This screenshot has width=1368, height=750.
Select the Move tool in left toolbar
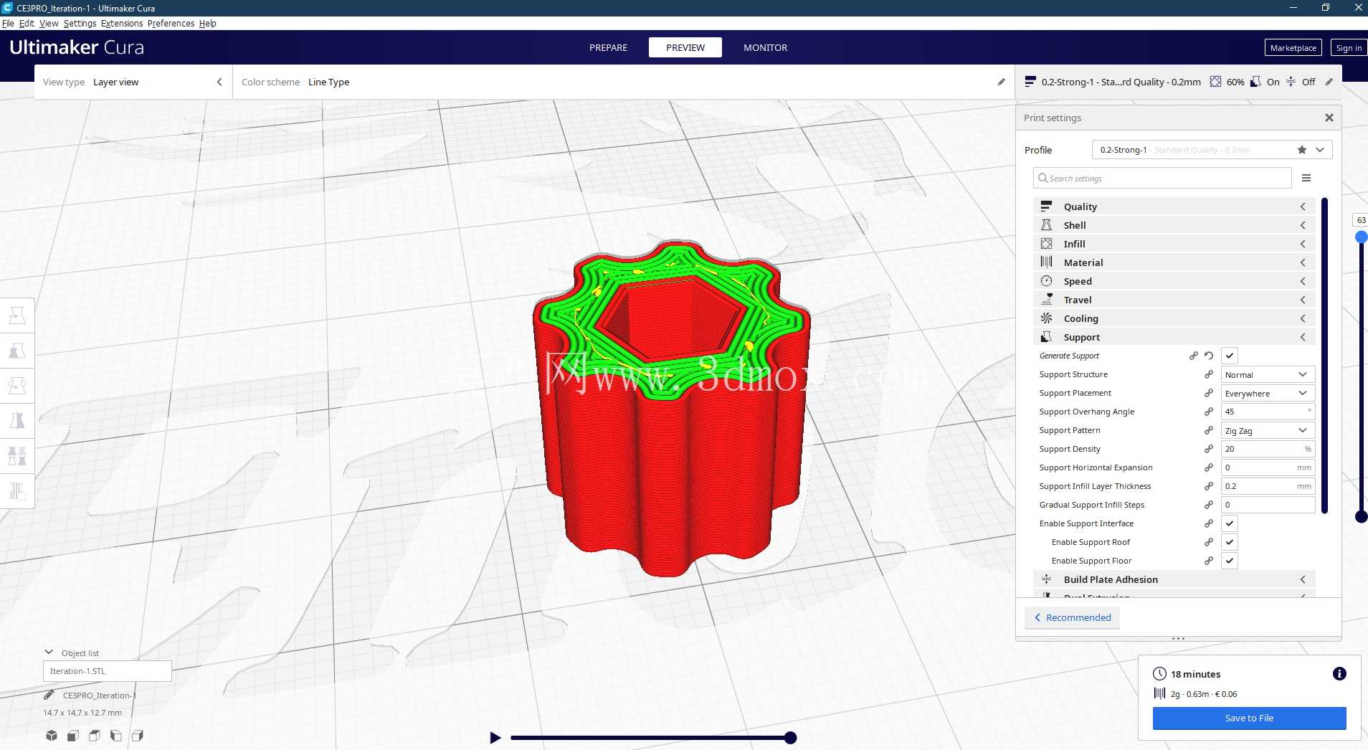tap(17, 315)
